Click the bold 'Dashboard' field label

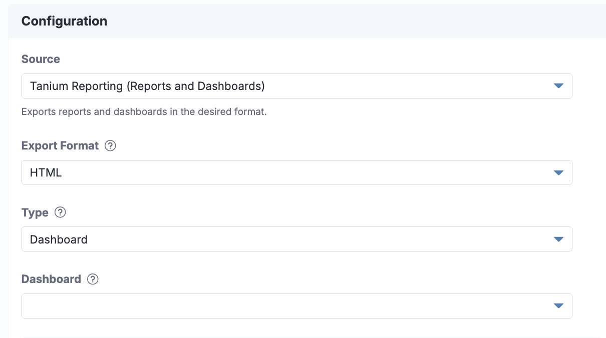(x=51, y=279)
